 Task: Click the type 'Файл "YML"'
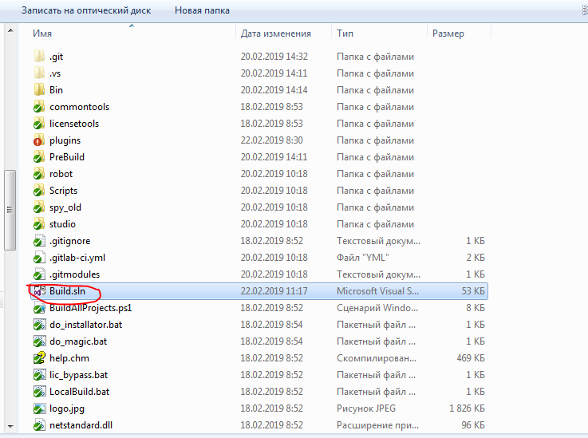(363, 258)
